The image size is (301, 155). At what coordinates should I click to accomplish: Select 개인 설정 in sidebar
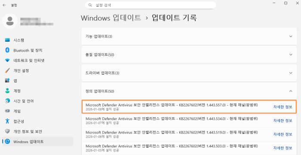pos(38,70)
